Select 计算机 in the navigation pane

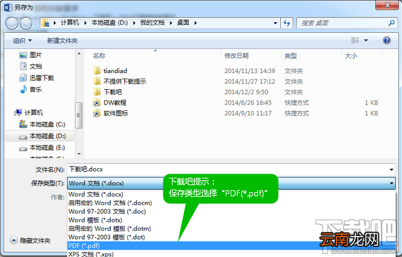pyautogui.click(x=28, y=113)
